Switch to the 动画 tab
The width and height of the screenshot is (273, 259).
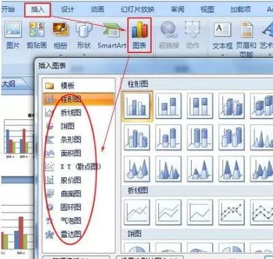coord(98,10)
